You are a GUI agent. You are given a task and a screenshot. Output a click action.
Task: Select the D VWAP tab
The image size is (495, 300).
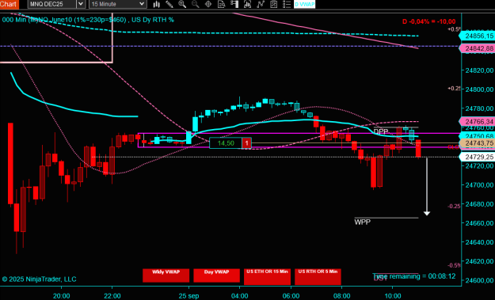pyautogui.click(x=305, y=4)
